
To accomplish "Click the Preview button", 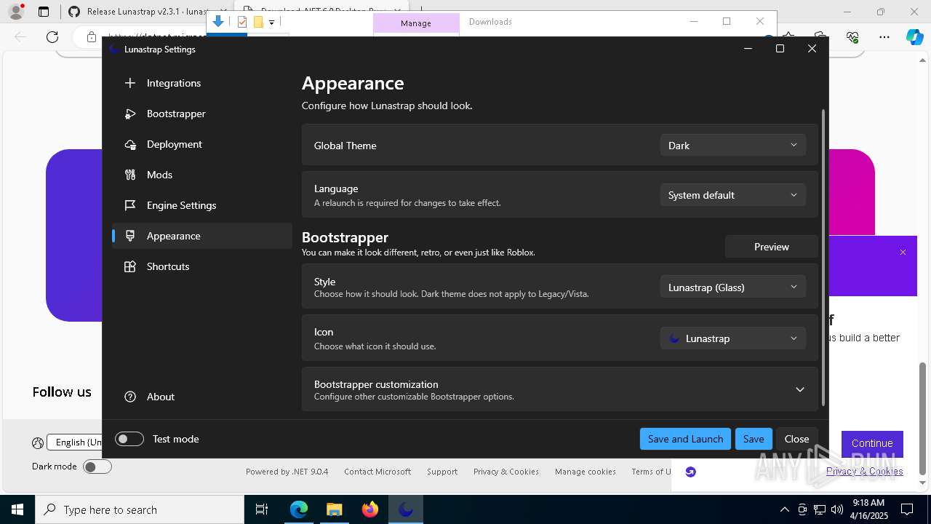I will tap(771, 247).
